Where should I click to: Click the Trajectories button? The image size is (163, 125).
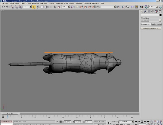point(156,24)
